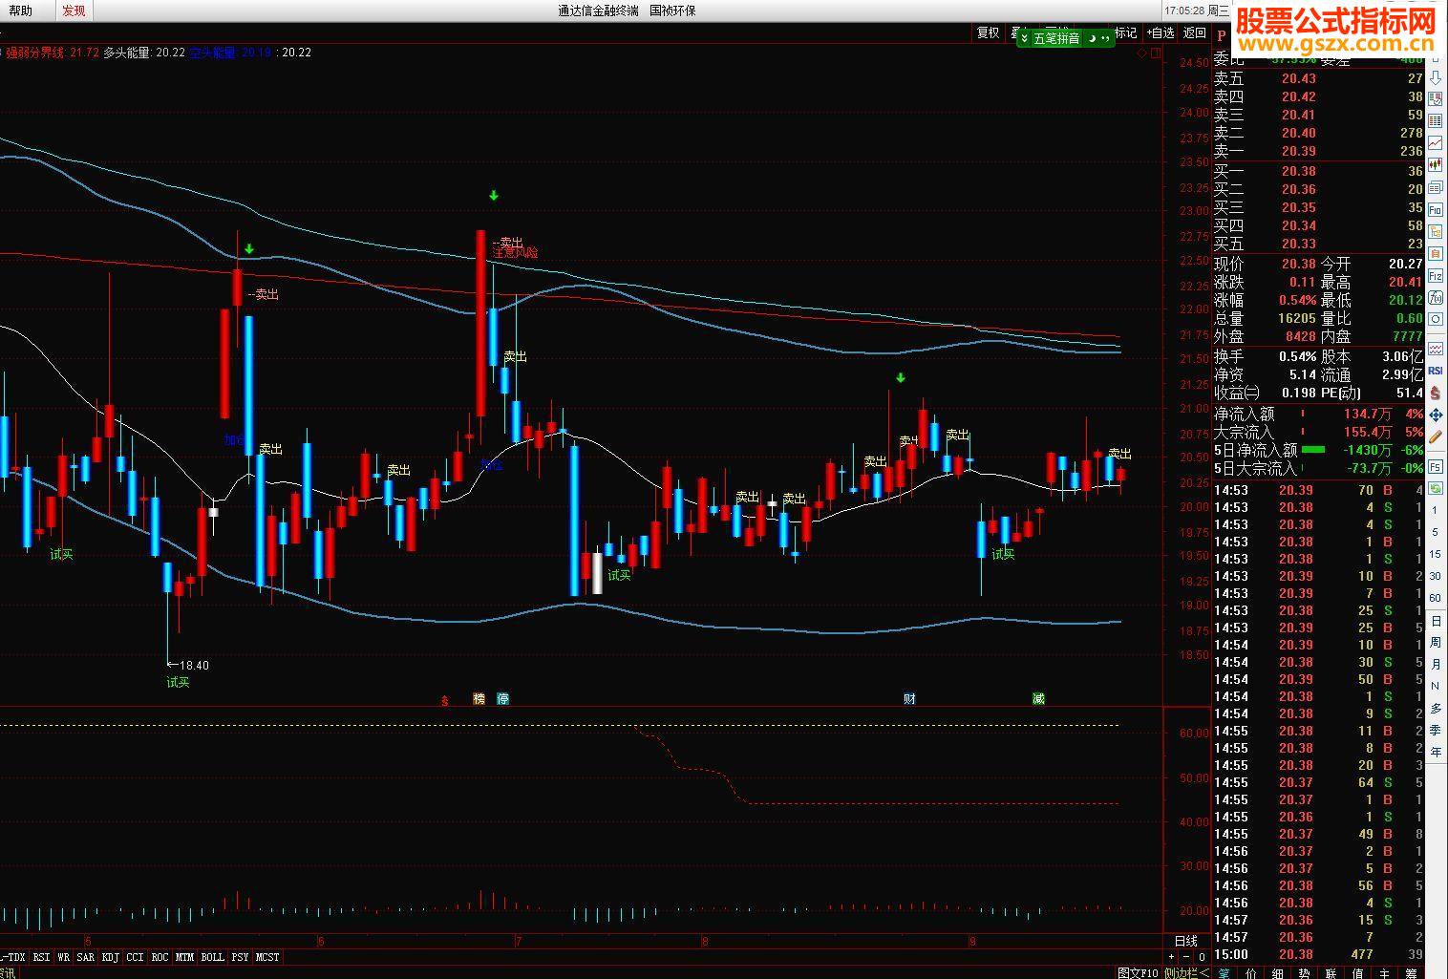Click the 停 marker icon on the chart

503,699
